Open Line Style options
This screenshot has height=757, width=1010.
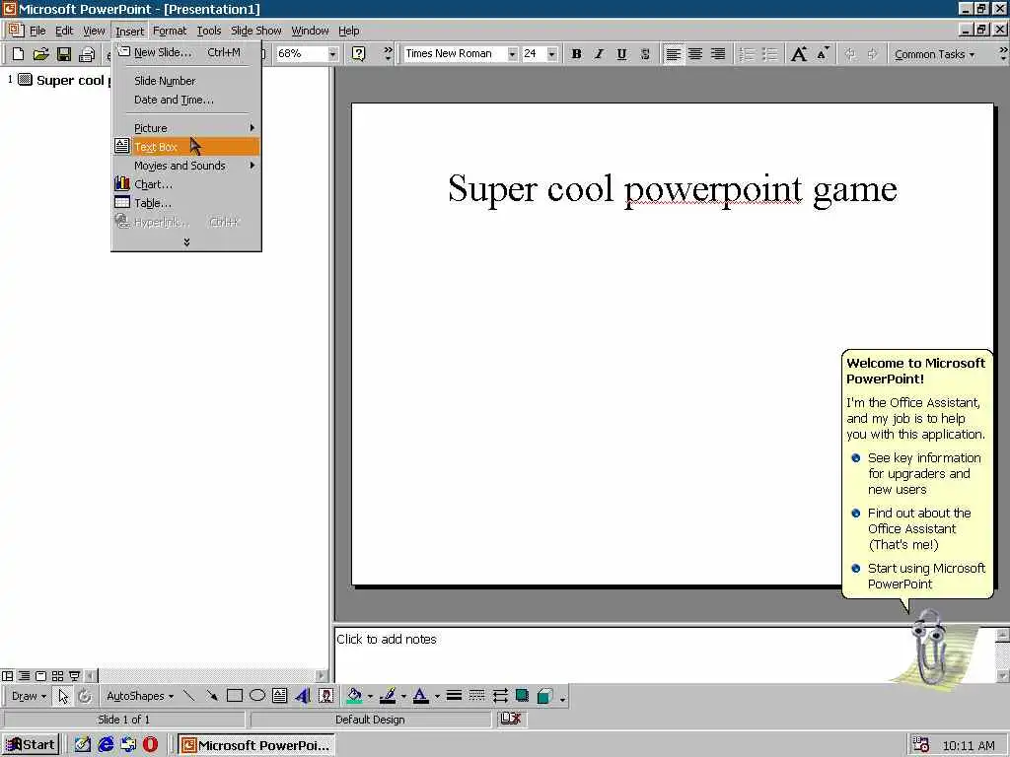pos(454,696)
